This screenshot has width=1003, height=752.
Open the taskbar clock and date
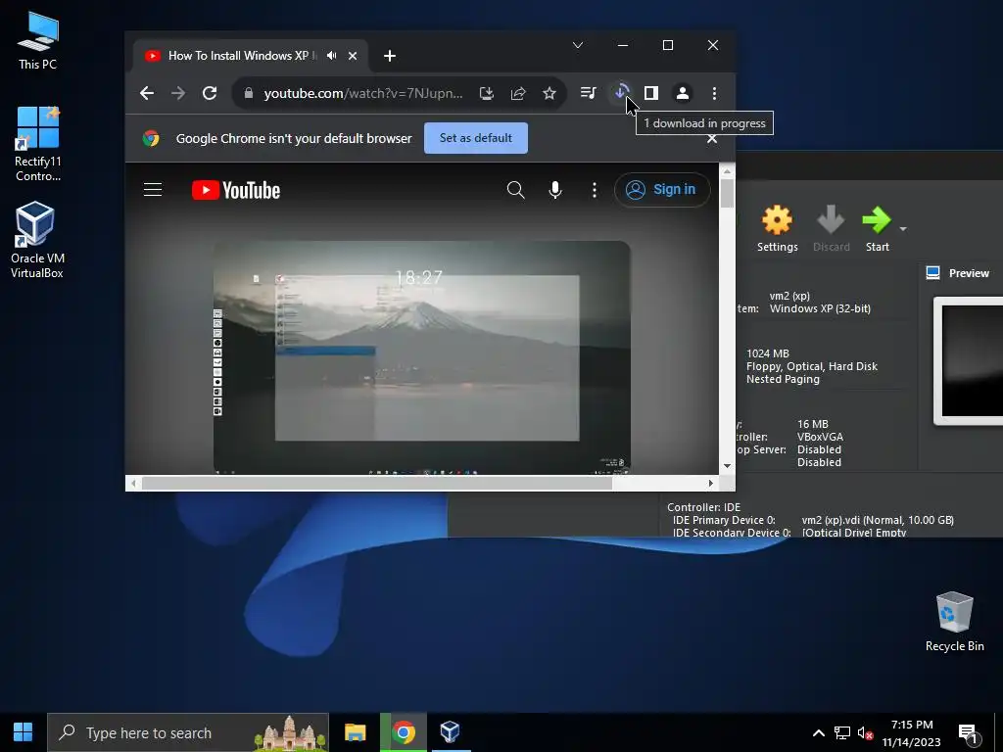[x=912, y=733]
